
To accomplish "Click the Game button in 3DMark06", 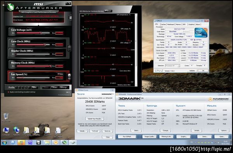I will (x=222, y=137).
